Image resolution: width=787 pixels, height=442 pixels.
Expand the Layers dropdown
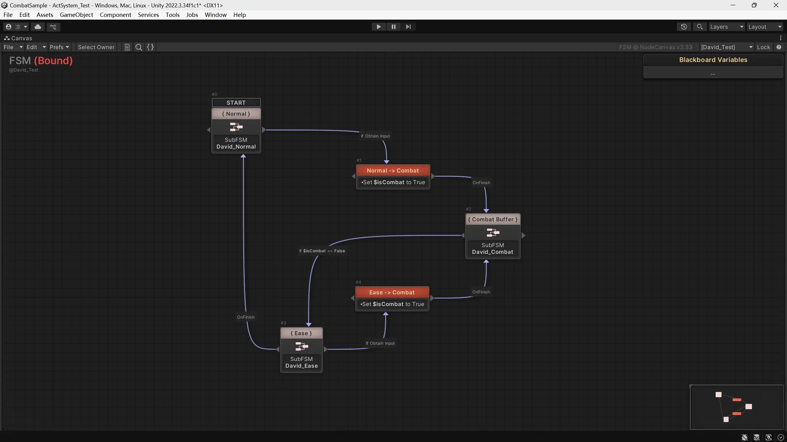(726, 27)
